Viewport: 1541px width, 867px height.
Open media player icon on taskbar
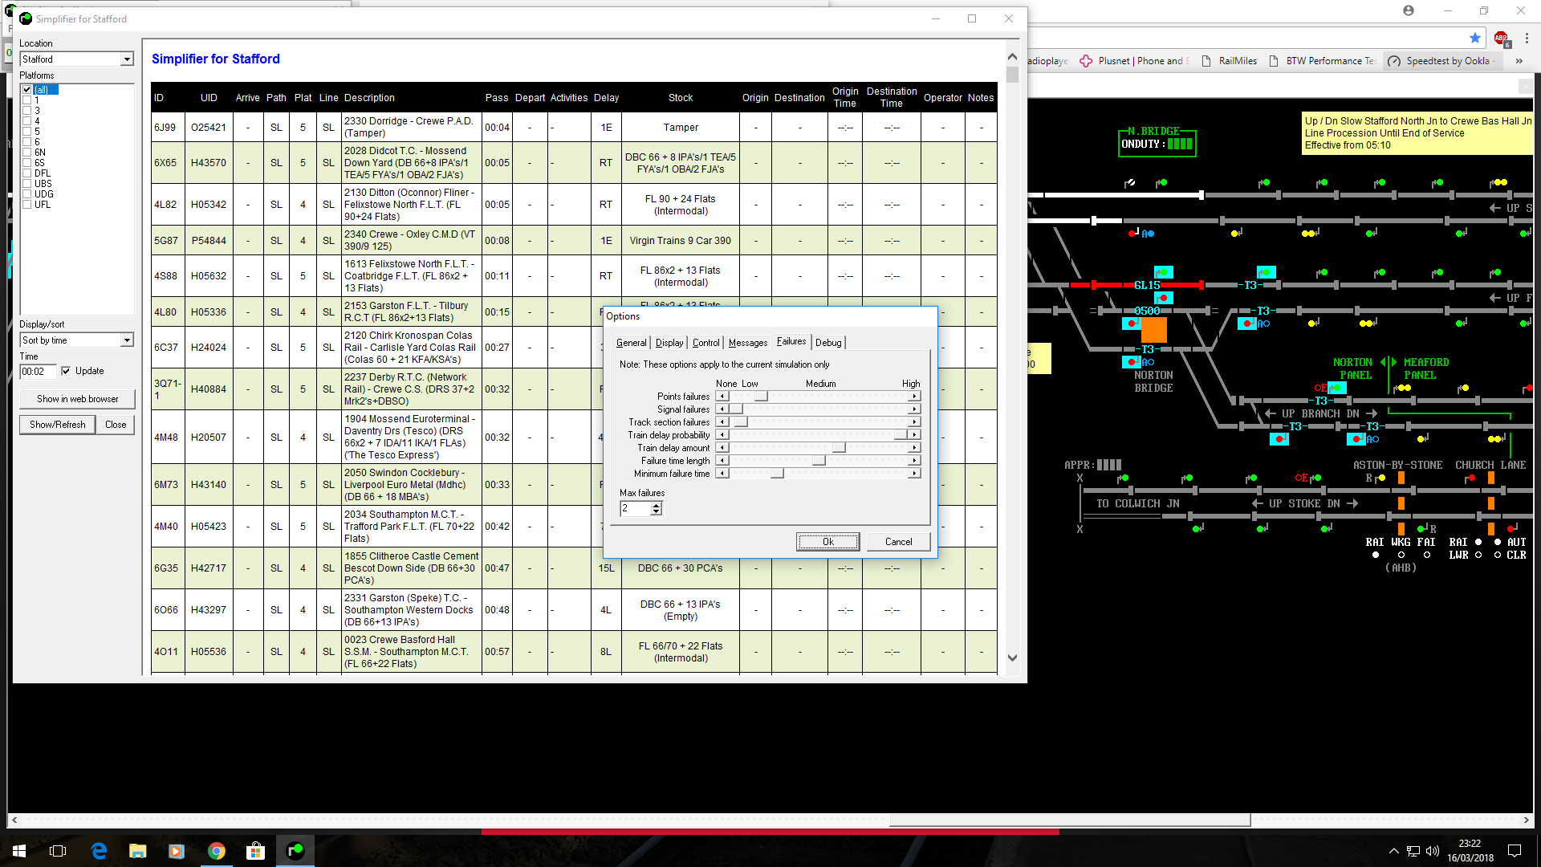pyautogui.click(x=177, y=851)
